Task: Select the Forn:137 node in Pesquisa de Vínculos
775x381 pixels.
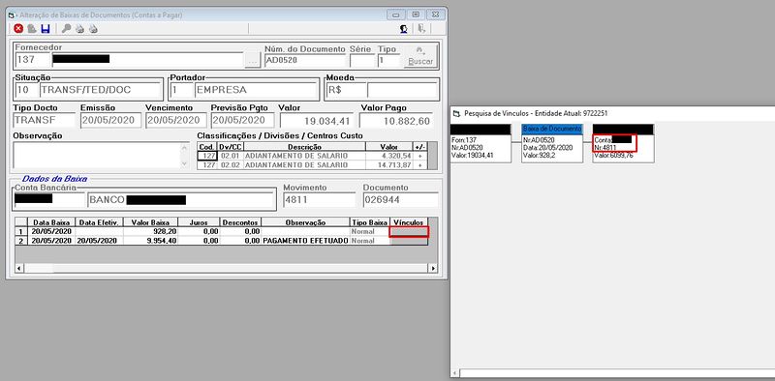Action: (480, 143)
